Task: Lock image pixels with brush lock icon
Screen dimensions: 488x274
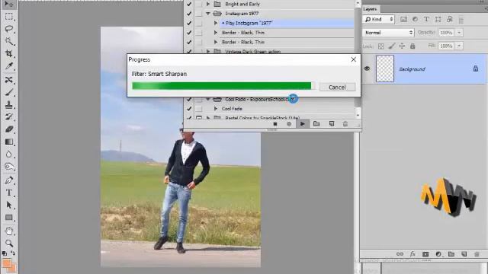Action: (391, 46)
